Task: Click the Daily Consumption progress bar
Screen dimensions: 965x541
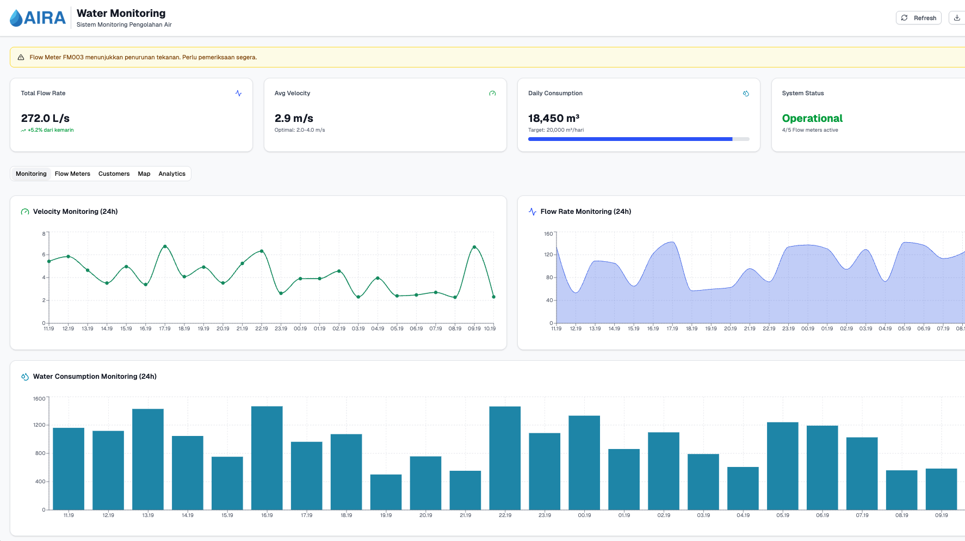Action: click(638, 139)
